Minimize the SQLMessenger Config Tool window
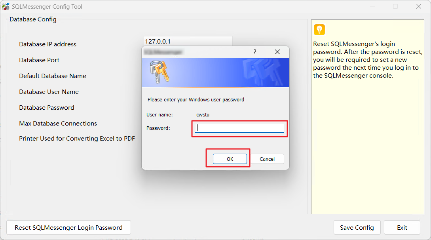The image size is (431, 240). pyautogui.click(x=372, y=7)
